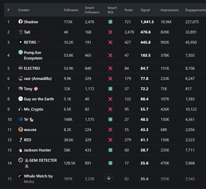Open the Shadow creator name link
The width and height of the screenshot is (206, 189).
31,22
